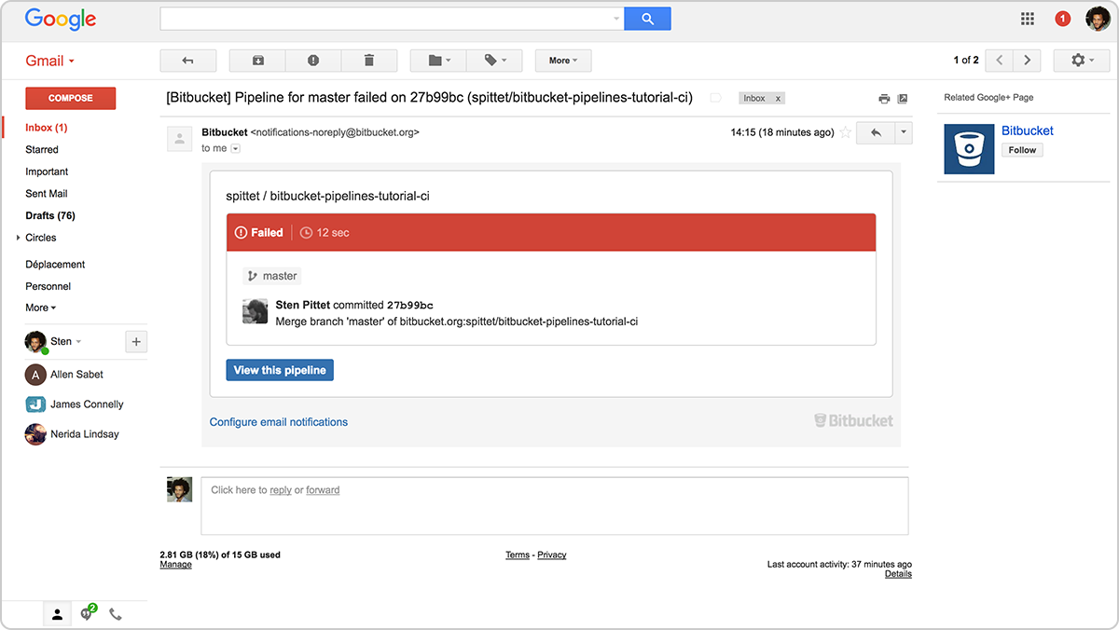Viewport: 1119px width, 630px height.
Task: Toggle the Hangouts chat panel
Action: (x=87, y=613)
